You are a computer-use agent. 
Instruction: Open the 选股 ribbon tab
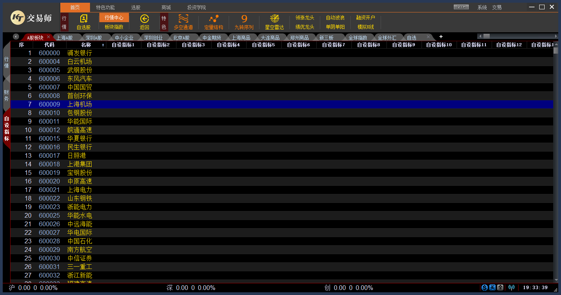pos(136,7)
